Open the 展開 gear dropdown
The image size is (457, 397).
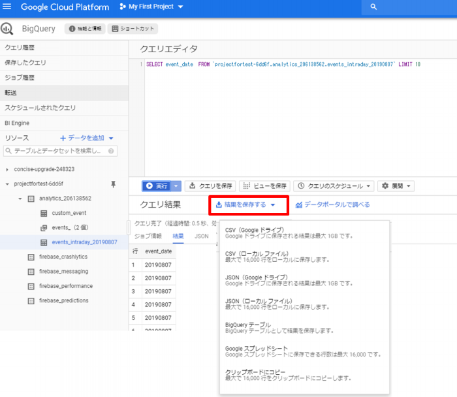click(x=396, y=186)
